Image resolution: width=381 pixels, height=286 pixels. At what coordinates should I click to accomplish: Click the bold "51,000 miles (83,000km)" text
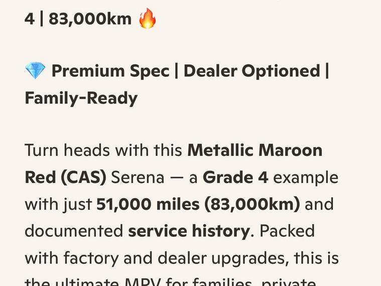198,205
